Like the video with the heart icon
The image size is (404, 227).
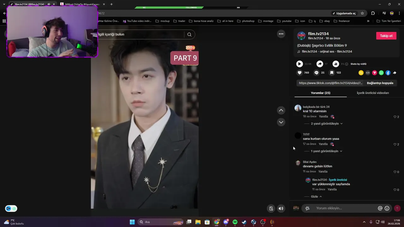click(x=300, y=73)
